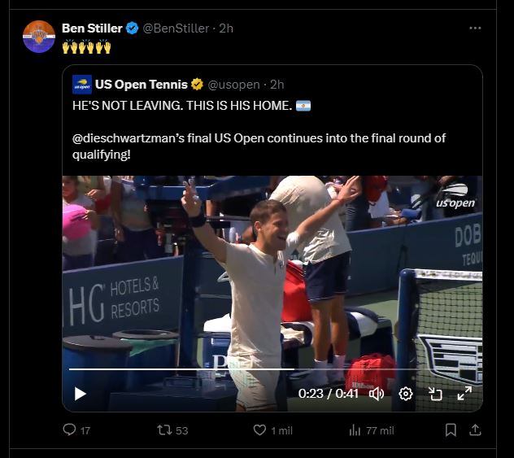Toggle picture-in-picture mode
This screenshot has height=458, width=514.
[x=435, y=394]
